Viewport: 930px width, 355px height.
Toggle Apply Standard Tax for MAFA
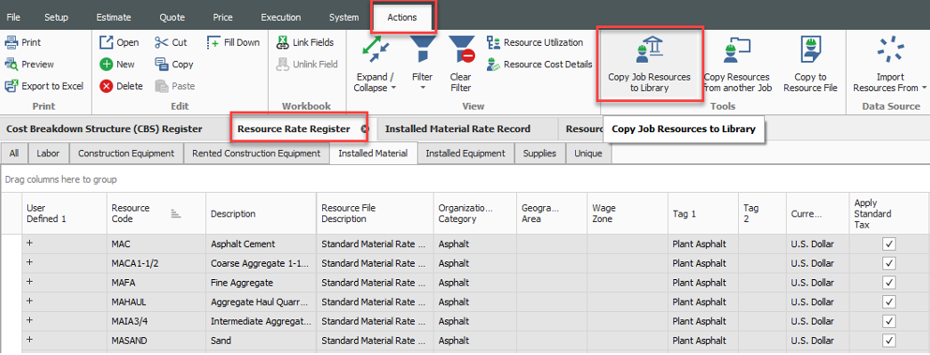889,283
